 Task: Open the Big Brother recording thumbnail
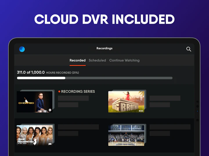pyautogui.click(x=126, y=102)
